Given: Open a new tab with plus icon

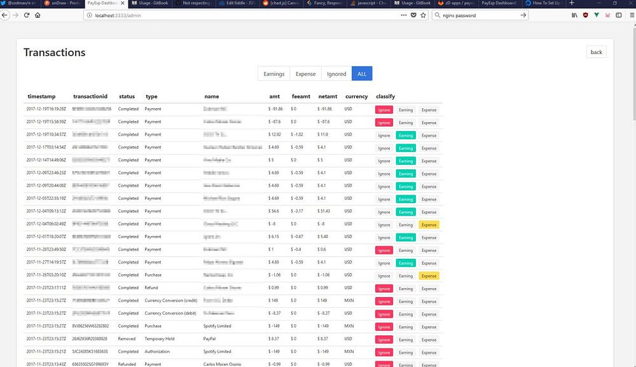Looking at the screenshot, I should [x=572, y=3].
